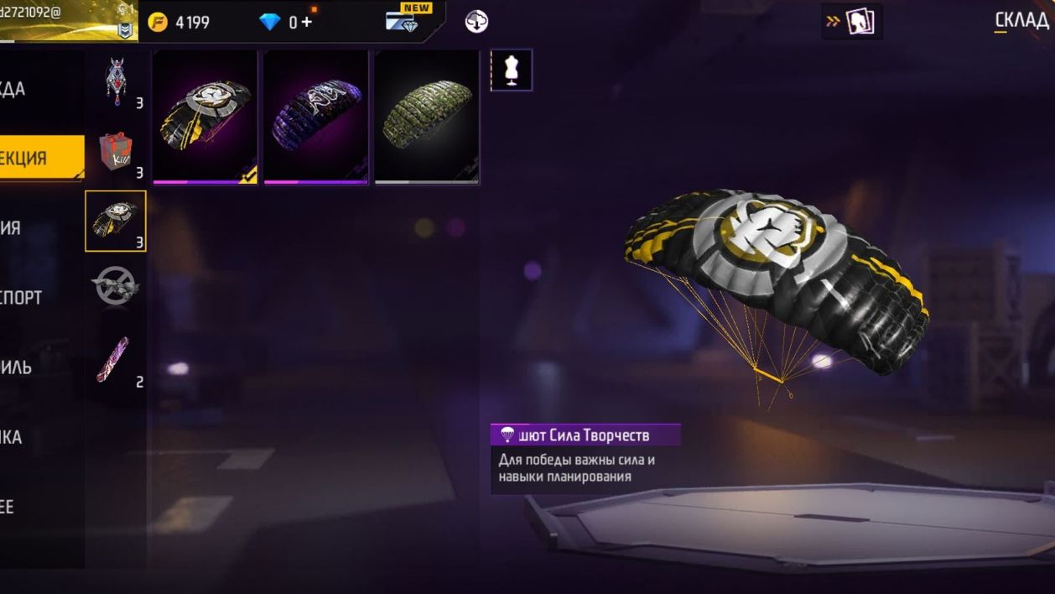Click the parachute name title banner
This screenshot has width=1055, height=594.
[x=585, y=435]
